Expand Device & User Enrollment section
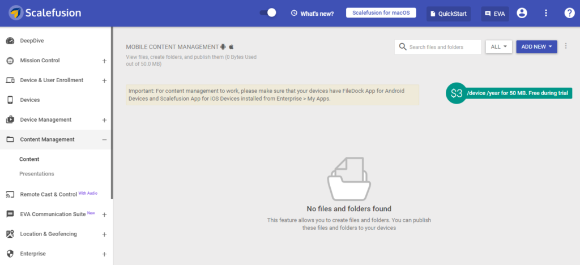The height and width of the screenshot is (265, 580). [x=104, y=80]
